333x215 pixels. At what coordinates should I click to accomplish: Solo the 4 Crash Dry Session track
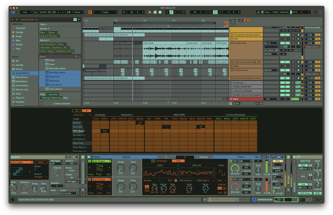click(293, 35)
